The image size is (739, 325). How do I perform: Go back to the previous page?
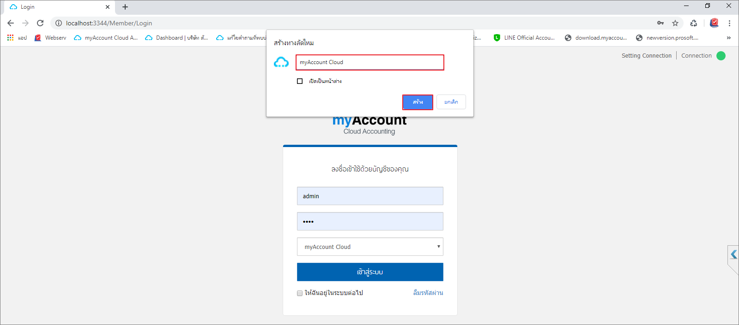[x=11, y=23]
